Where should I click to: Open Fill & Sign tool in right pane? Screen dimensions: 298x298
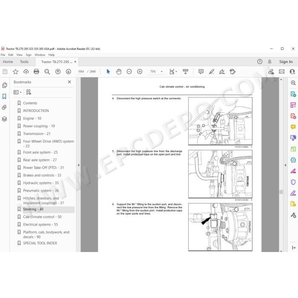tap(293, 193)
